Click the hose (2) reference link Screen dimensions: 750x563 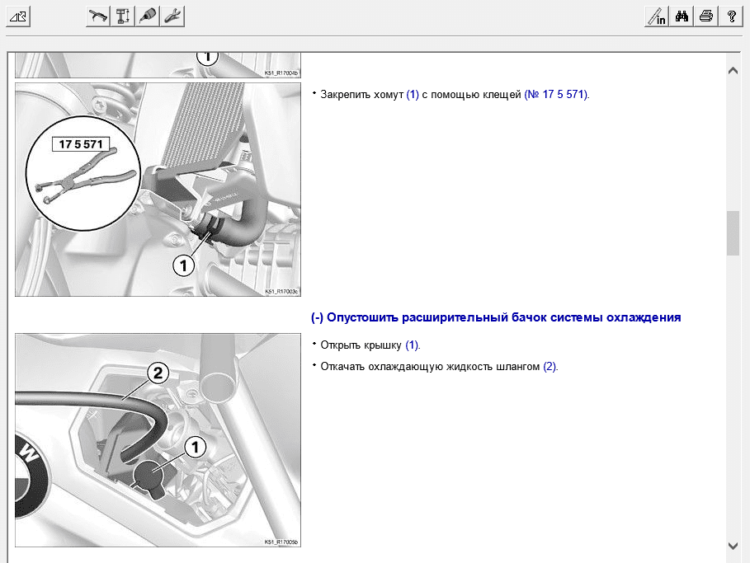(x=550, y=366)
